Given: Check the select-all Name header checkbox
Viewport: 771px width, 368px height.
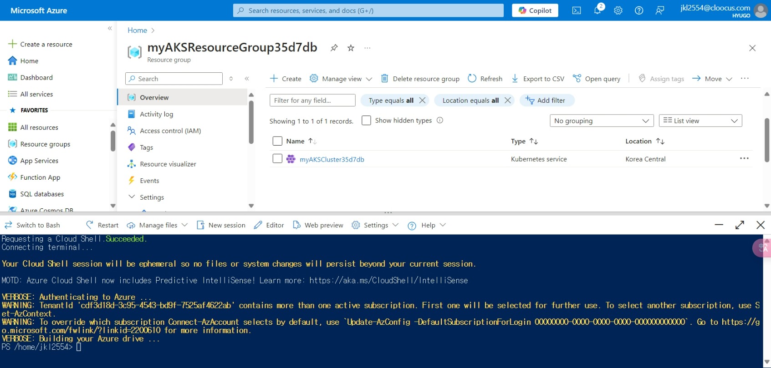Looking at the screenshot, I should [277, 141].
